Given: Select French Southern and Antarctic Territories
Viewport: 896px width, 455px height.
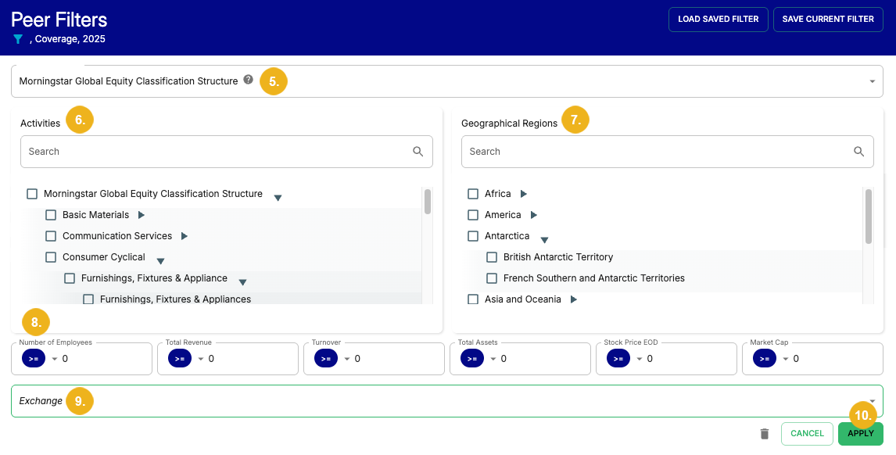Looking at the screenshot, I should (x=491, y=278).
